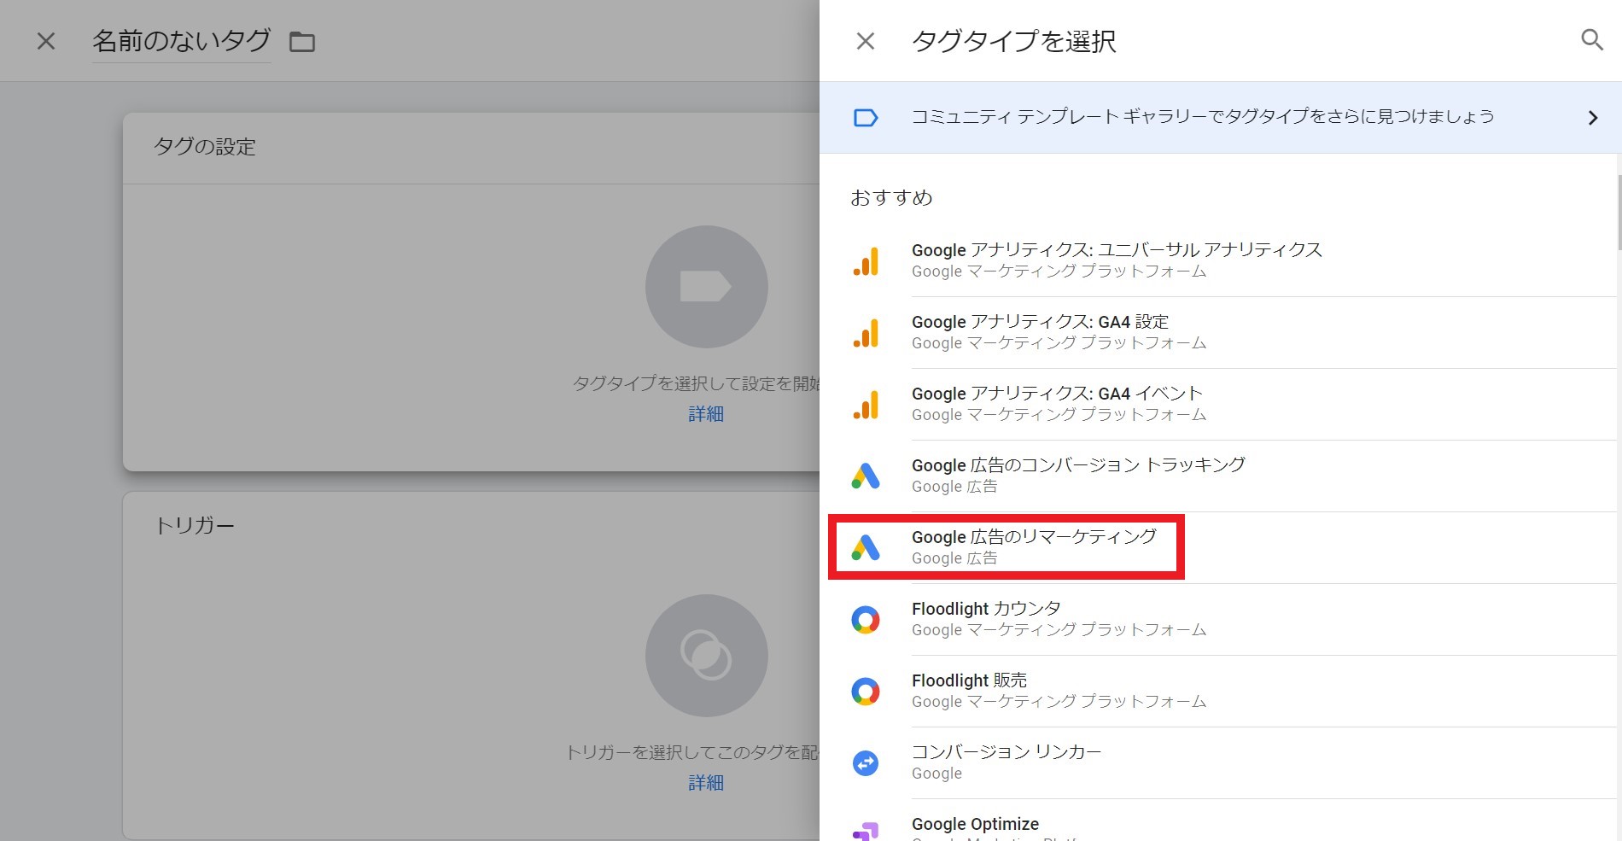Close the tag type selection panel
The height and width of the screenshot is (841, 1622).
pos(866,41)
